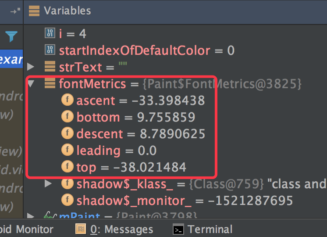Click the filter funnel icon
Screen dimensions: 327x237
tap(11, 36)
